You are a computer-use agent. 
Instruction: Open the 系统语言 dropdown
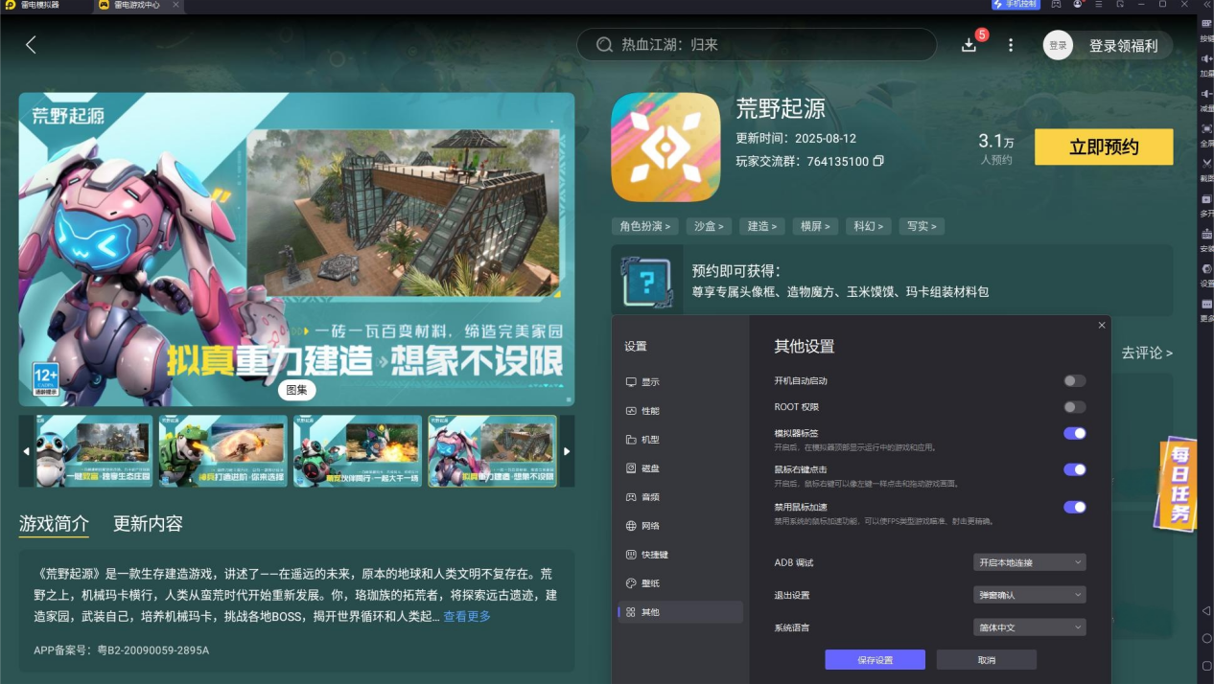(1029, 627)
